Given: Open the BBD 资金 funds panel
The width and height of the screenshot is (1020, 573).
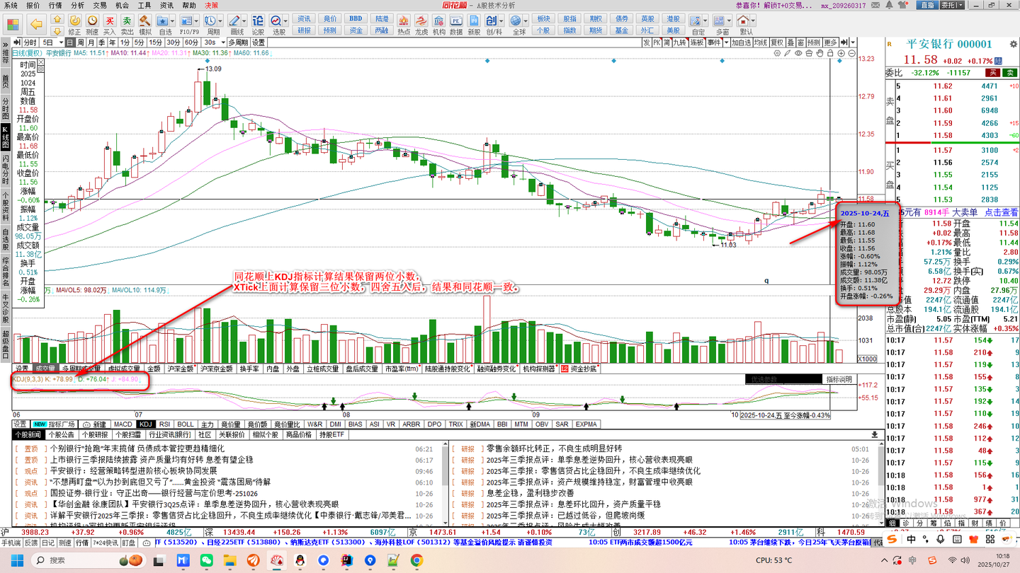Looking at the screenshot, I should point(356,30).
